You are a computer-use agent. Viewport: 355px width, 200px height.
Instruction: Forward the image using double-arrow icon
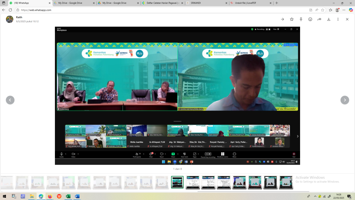coord(319,19)
